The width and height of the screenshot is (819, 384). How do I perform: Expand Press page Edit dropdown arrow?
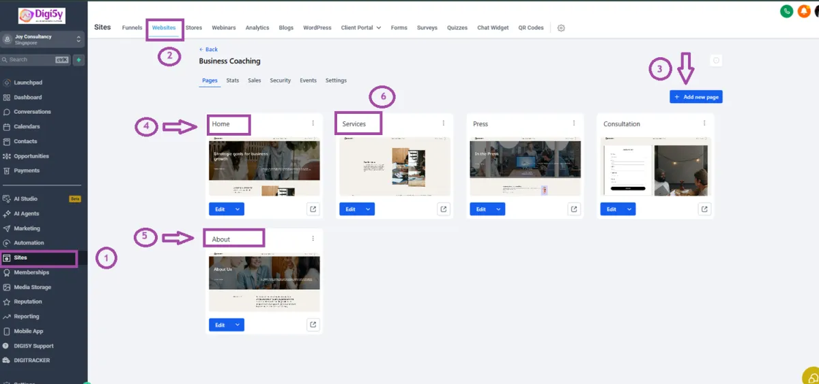tap(498, 209)
